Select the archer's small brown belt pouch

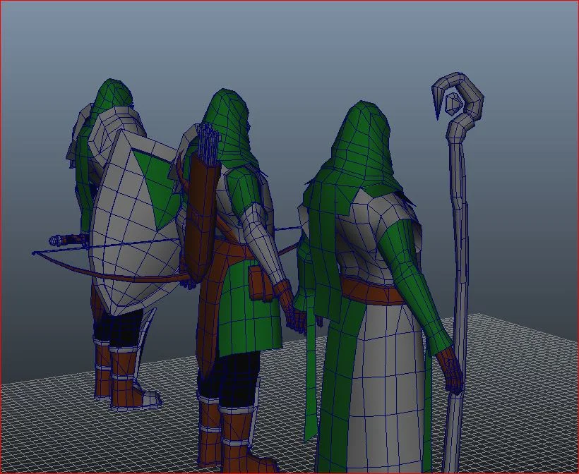pos(260,282)
